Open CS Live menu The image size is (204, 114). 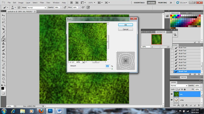(182, 3)
